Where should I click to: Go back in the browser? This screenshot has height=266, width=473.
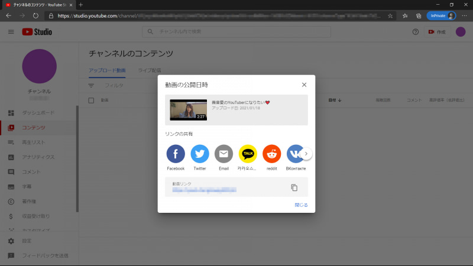coord(8,16)
